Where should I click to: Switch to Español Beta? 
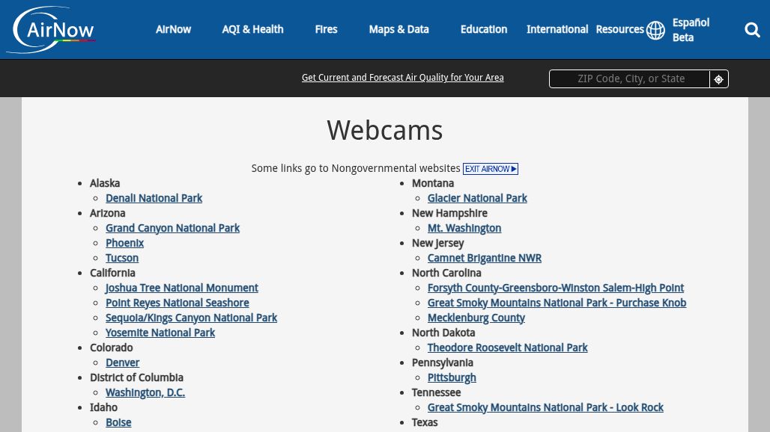tap(691, 30)
